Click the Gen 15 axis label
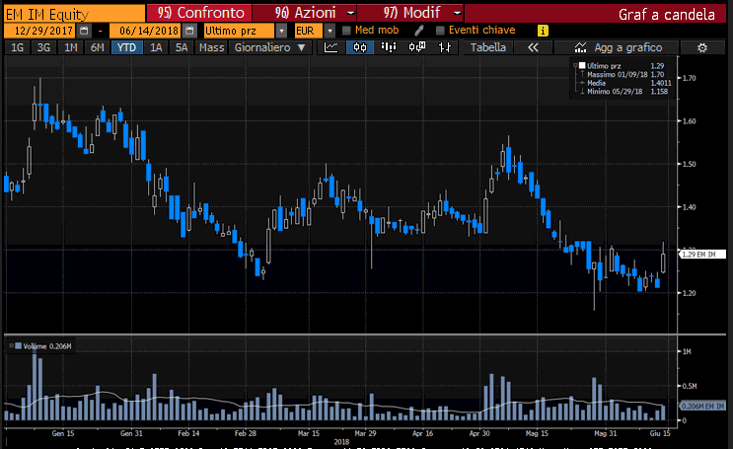 coord(63,433)
